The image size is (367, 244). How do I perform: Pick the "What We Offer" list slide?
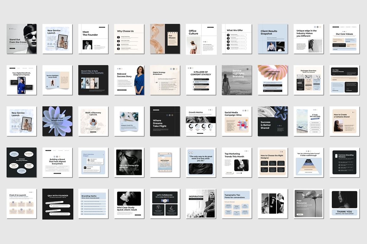click(x=237, y=39)
